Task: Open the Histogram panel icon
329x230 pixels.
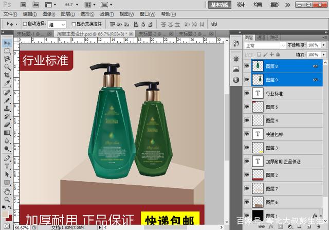Action: [x=236, y=69]
